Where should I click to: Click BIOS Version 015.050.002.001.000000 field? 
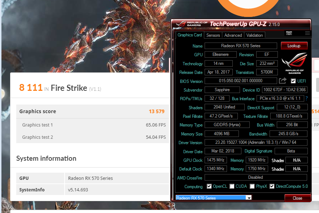tap(241, 81)
